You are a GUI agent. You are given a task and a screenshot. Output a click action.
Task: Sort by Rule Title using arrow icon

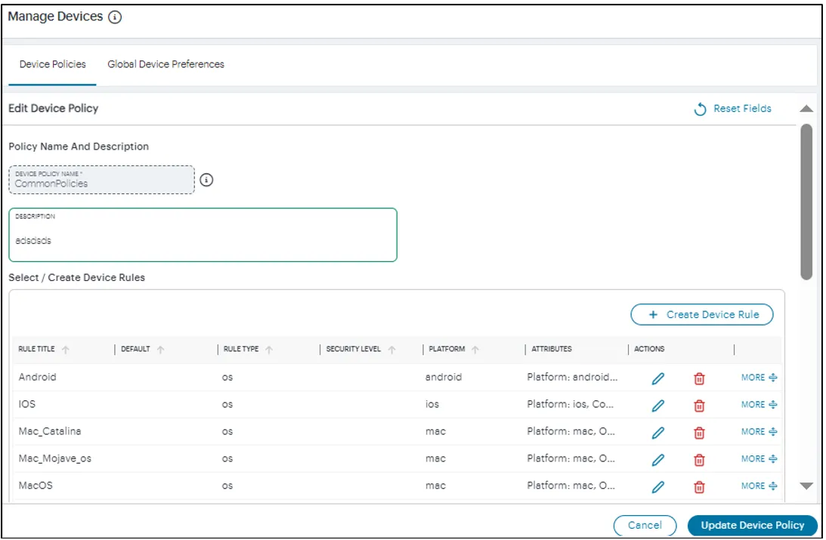[65, 350]
